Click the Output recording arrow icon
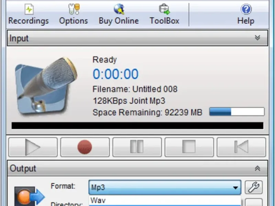Viewport: 275px width, 206px height. coord(30,196)
